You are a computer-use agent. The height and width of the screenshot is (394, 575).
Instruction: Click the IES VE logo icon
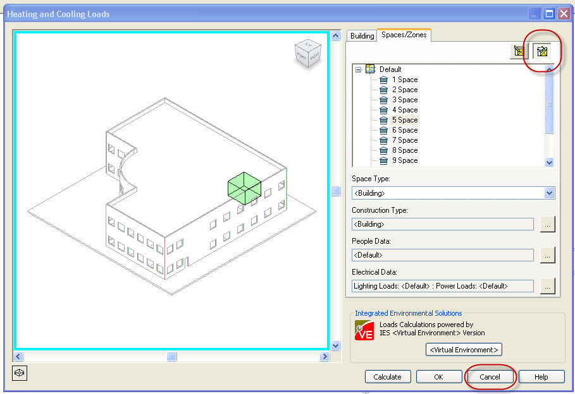pos(364,330)
